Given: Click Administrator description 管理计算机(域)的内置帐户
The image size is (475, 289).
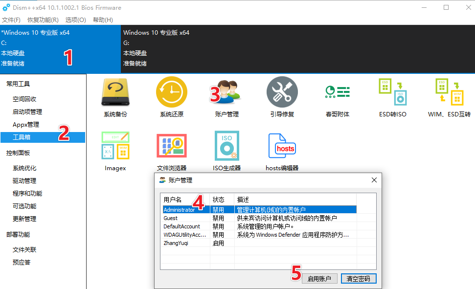Looking at the screenshot, I should pos(271,210).
